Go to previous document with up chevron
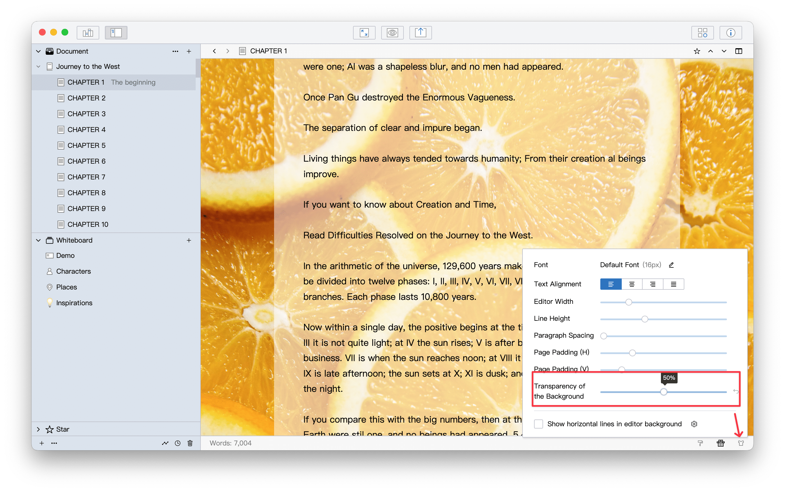Screen dimensions: 785x492 pyautogui.click(x=711, y=51)
